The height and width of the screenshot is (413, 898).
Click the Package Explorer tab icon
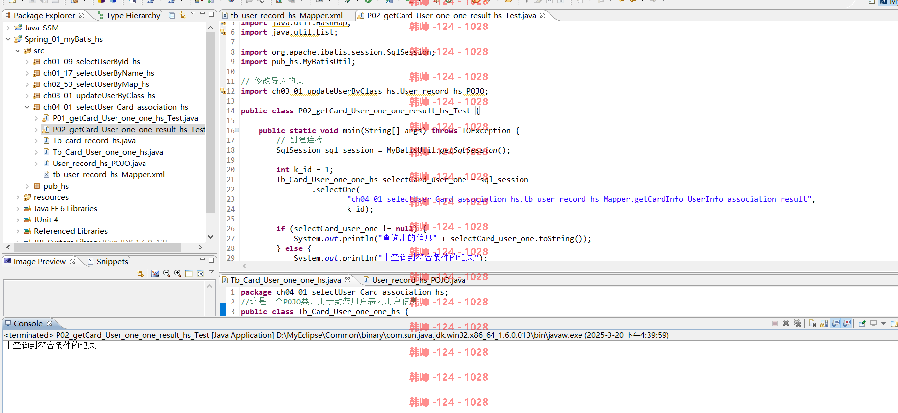pyautogui.click(x=8, y=15)
